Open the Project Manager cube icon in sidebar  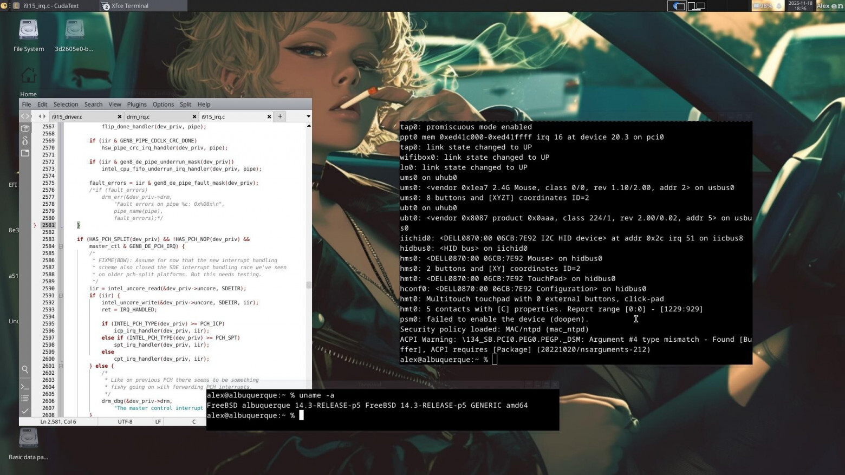click(x=25, y=129)
